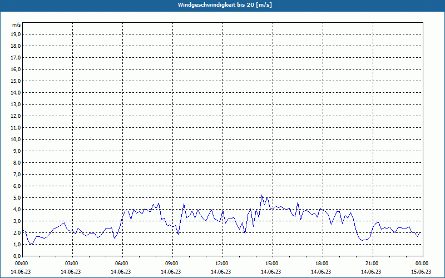Image resolution: width=445 pixels, height=278 pixels.
Task: Click the 06:00 time label
Action: click(x=122, y=264)
